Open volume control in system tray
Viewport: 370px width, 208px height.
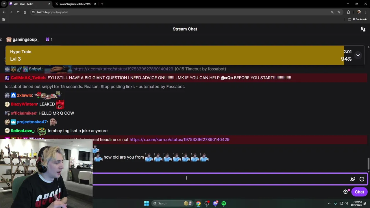point(346,203)
